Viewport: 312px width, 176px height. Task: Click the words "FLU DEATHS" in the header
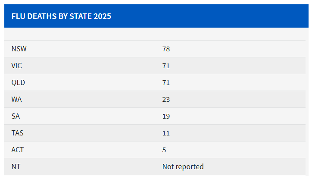coord(31,16)
